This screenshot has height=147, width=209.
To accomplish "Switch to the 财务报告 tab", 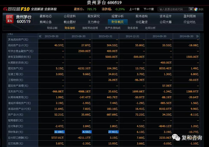I will pyautogui.click(x=133, y=28).
